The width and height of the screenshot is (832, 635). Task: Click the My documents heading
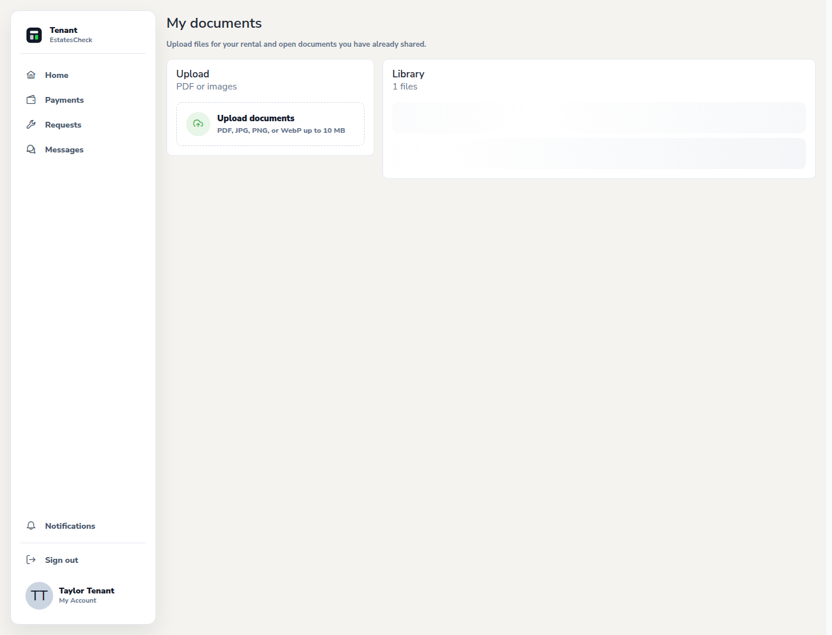click(214, 23)
